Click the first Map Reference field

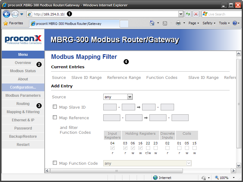click(x=112, y=118)
